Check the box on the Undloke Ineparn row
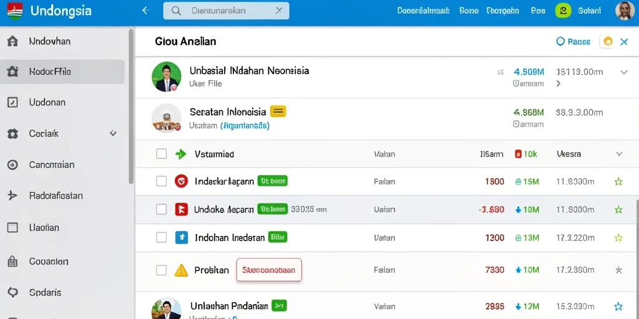Image resolution: width=639 pixels, height=319 pixels. coord(162,209)
